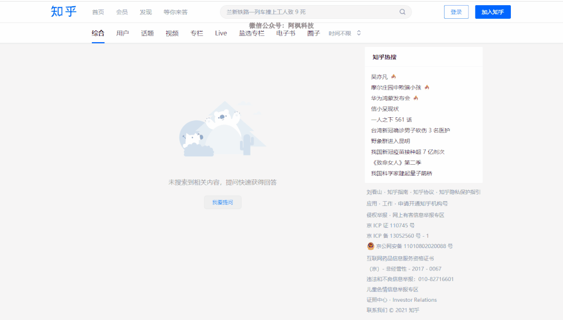The width and height of the screenshot is (563, 320).
Task: Click the flame icon beside 华为鸿蒙发布会
Action: click(x=415, y=97)
